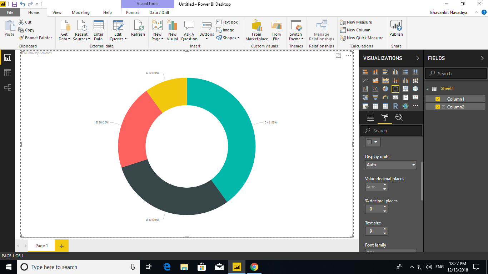Viewport: 488px width, 274px height.
Task: Open the Fields well pane icon
Action: point(370,117)
